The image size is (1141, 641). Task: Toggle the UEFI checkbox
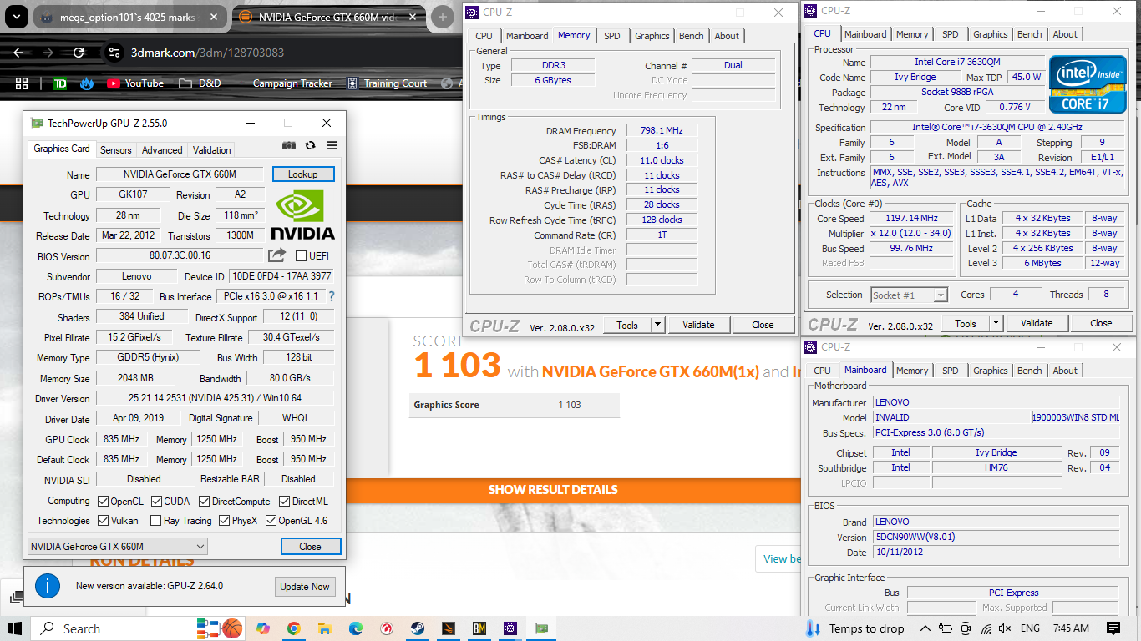click(302, 255)
